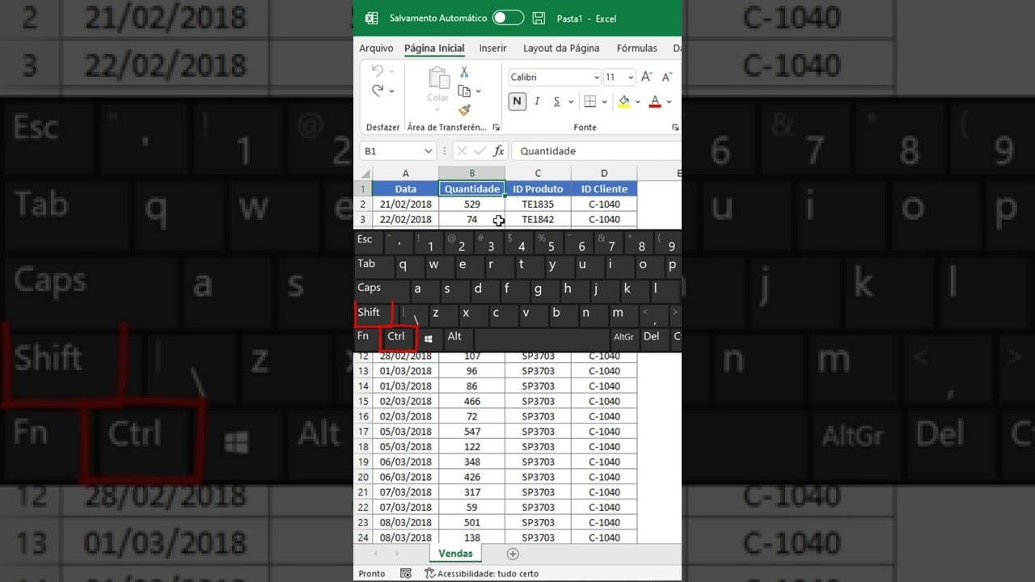Open the Área de Transferência dialog launcher
1035x582 pixels.
[x=496, y=128]
